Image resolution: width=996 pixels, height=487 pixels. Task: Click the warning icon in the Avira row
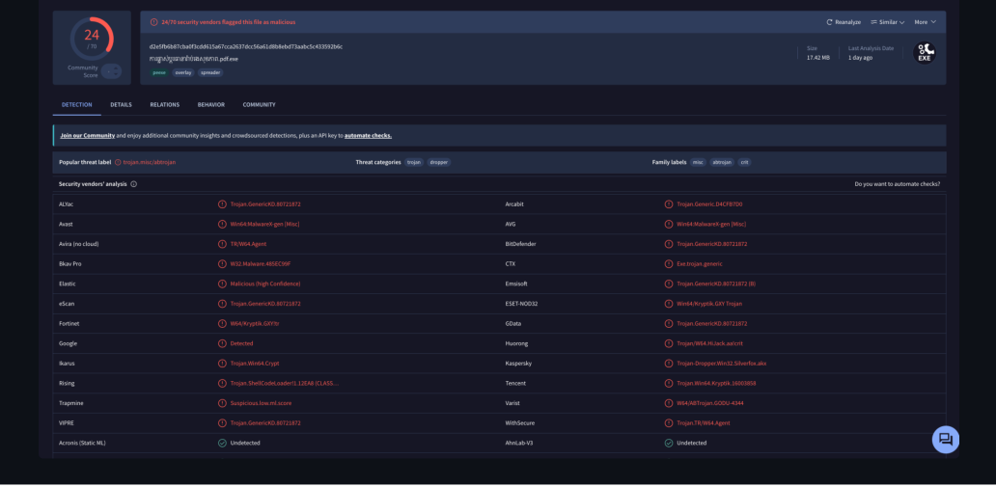click(x=222, y=244)
